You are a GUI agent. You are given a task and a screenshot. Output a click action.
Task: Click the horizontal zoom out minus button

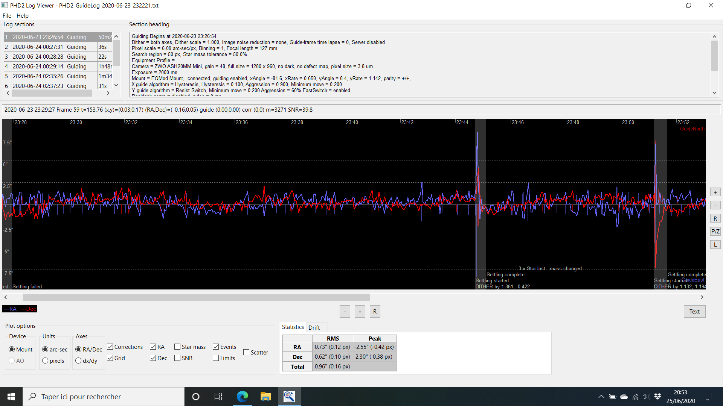tap(345, 312)
